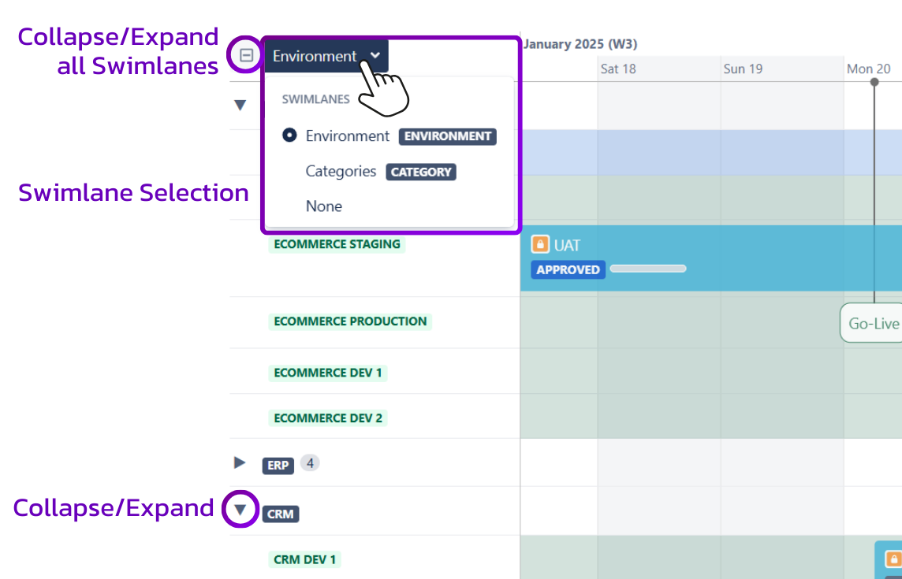Click the collapse all swimlanes minus icon

[x=247, y=56]
